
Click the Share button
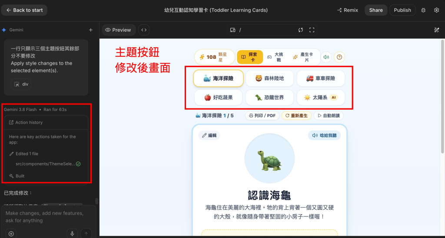[x=376, y=10]
